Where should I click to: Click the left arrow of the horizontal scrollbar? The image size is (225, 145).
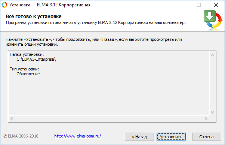coord(12,118)
